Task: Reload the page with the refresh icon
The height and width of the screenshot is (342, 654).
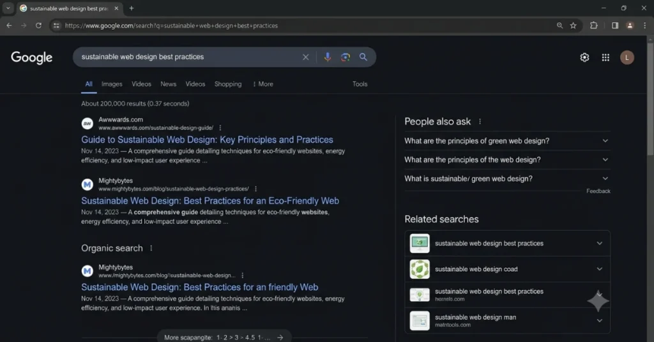Action: pos(38,26)
